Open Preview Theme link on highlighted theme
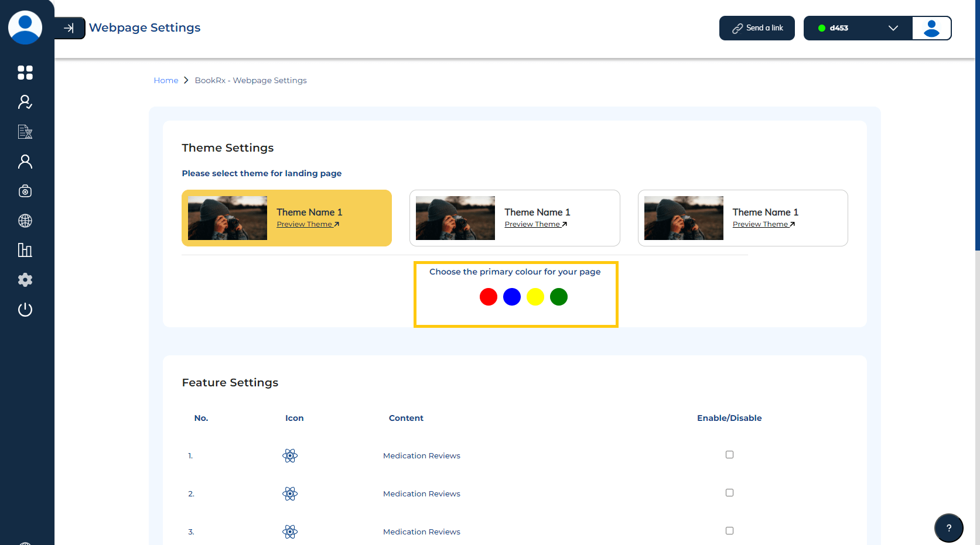 (x=308, y=224)
